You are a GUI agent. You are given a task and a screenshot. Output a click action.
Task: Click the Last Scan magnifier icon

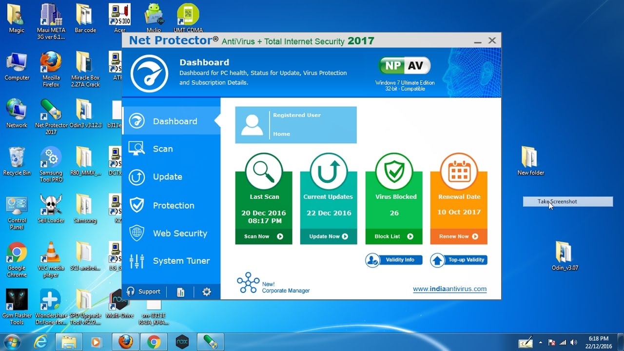264,172
